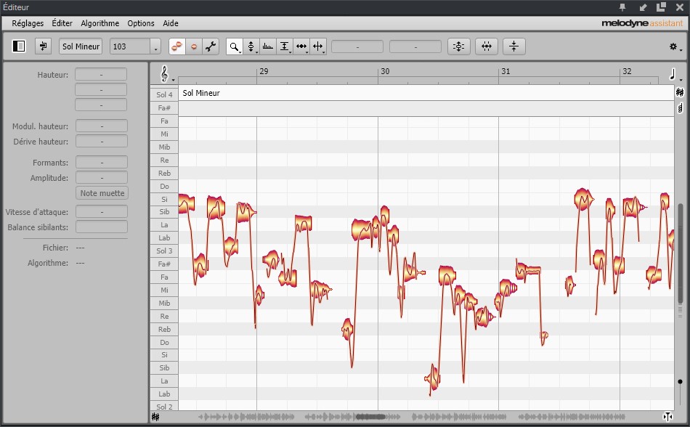Click the tempo field showing 103
This screenshot has height=427, width=690.
coord(130,46)
